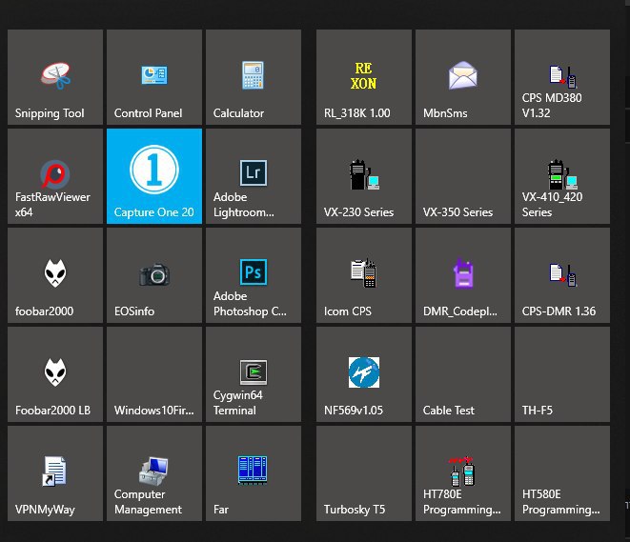The image size is (630, 542).
Task: Open Computer Management tile
Action: pos(154,473)
